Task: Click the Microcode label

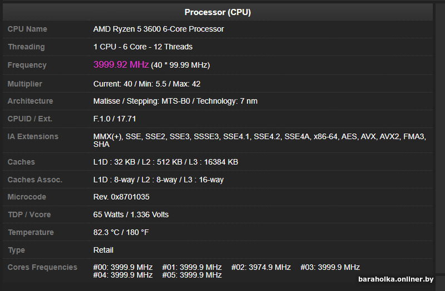Action: (x=27, y=197)
